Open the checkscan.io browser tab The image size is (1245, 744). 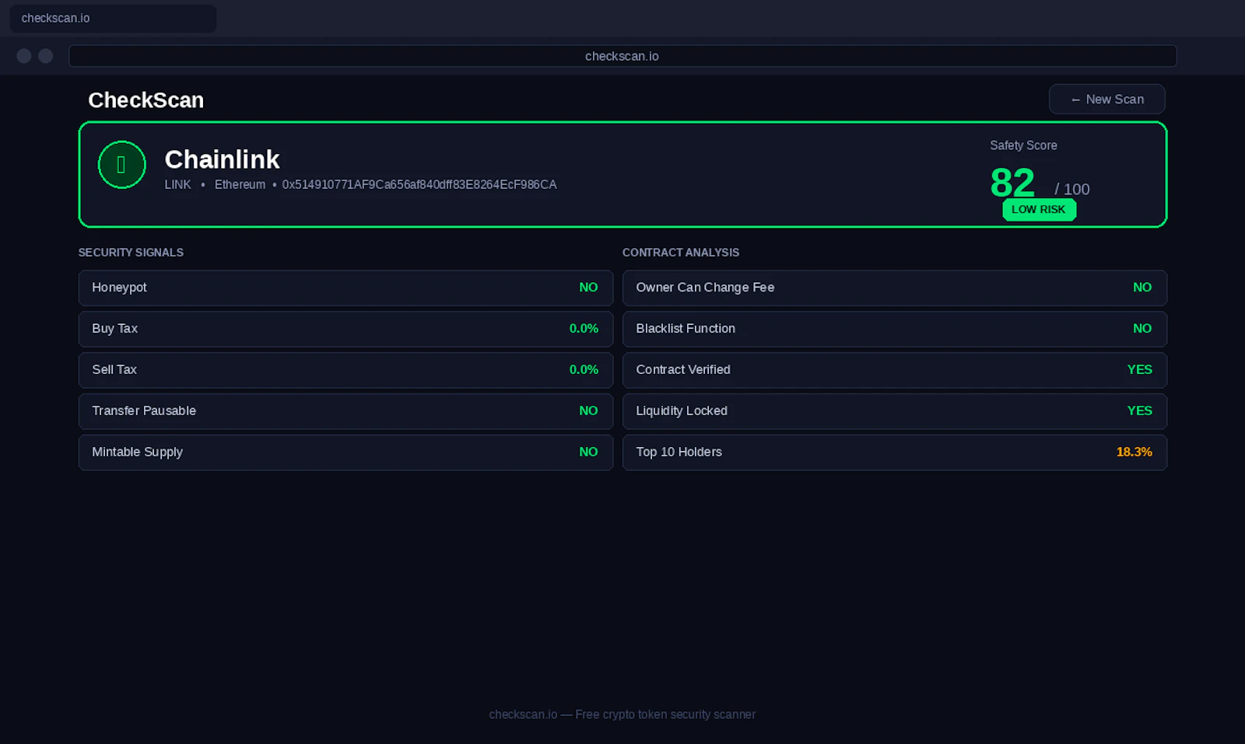pyautogui.click(x=113, y=18)
